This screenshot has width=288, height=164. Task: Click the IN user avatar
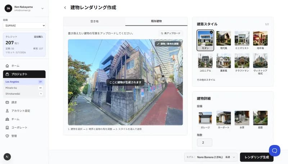coord(8,8)
